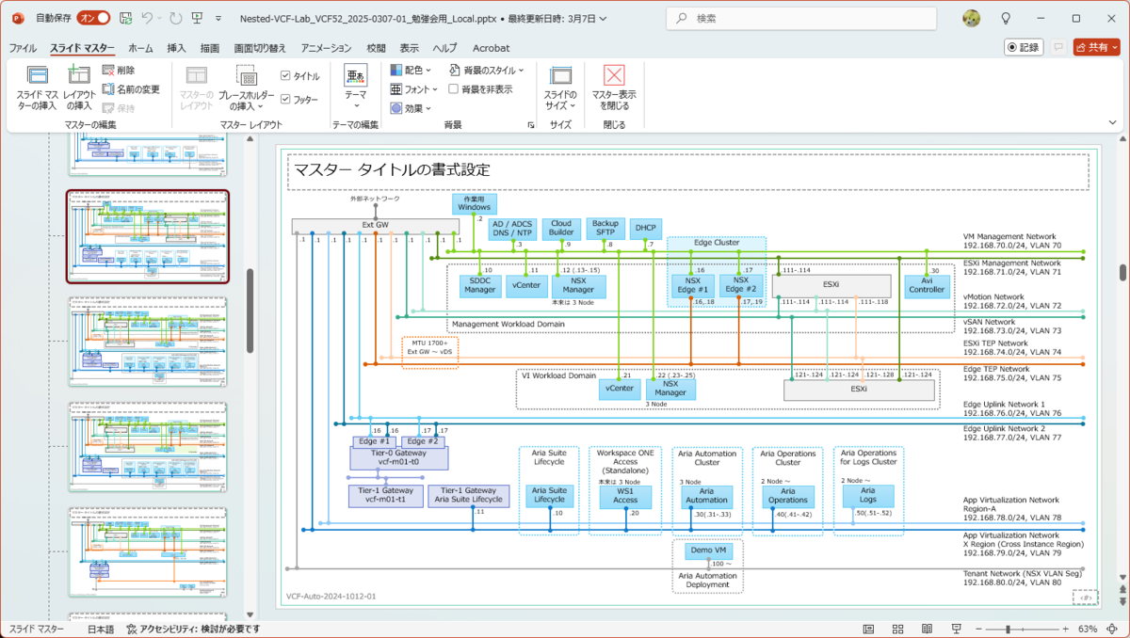Click the 63% zoom level
The height and width of the screenshot is (638, 1130).
pos(1088,629)
